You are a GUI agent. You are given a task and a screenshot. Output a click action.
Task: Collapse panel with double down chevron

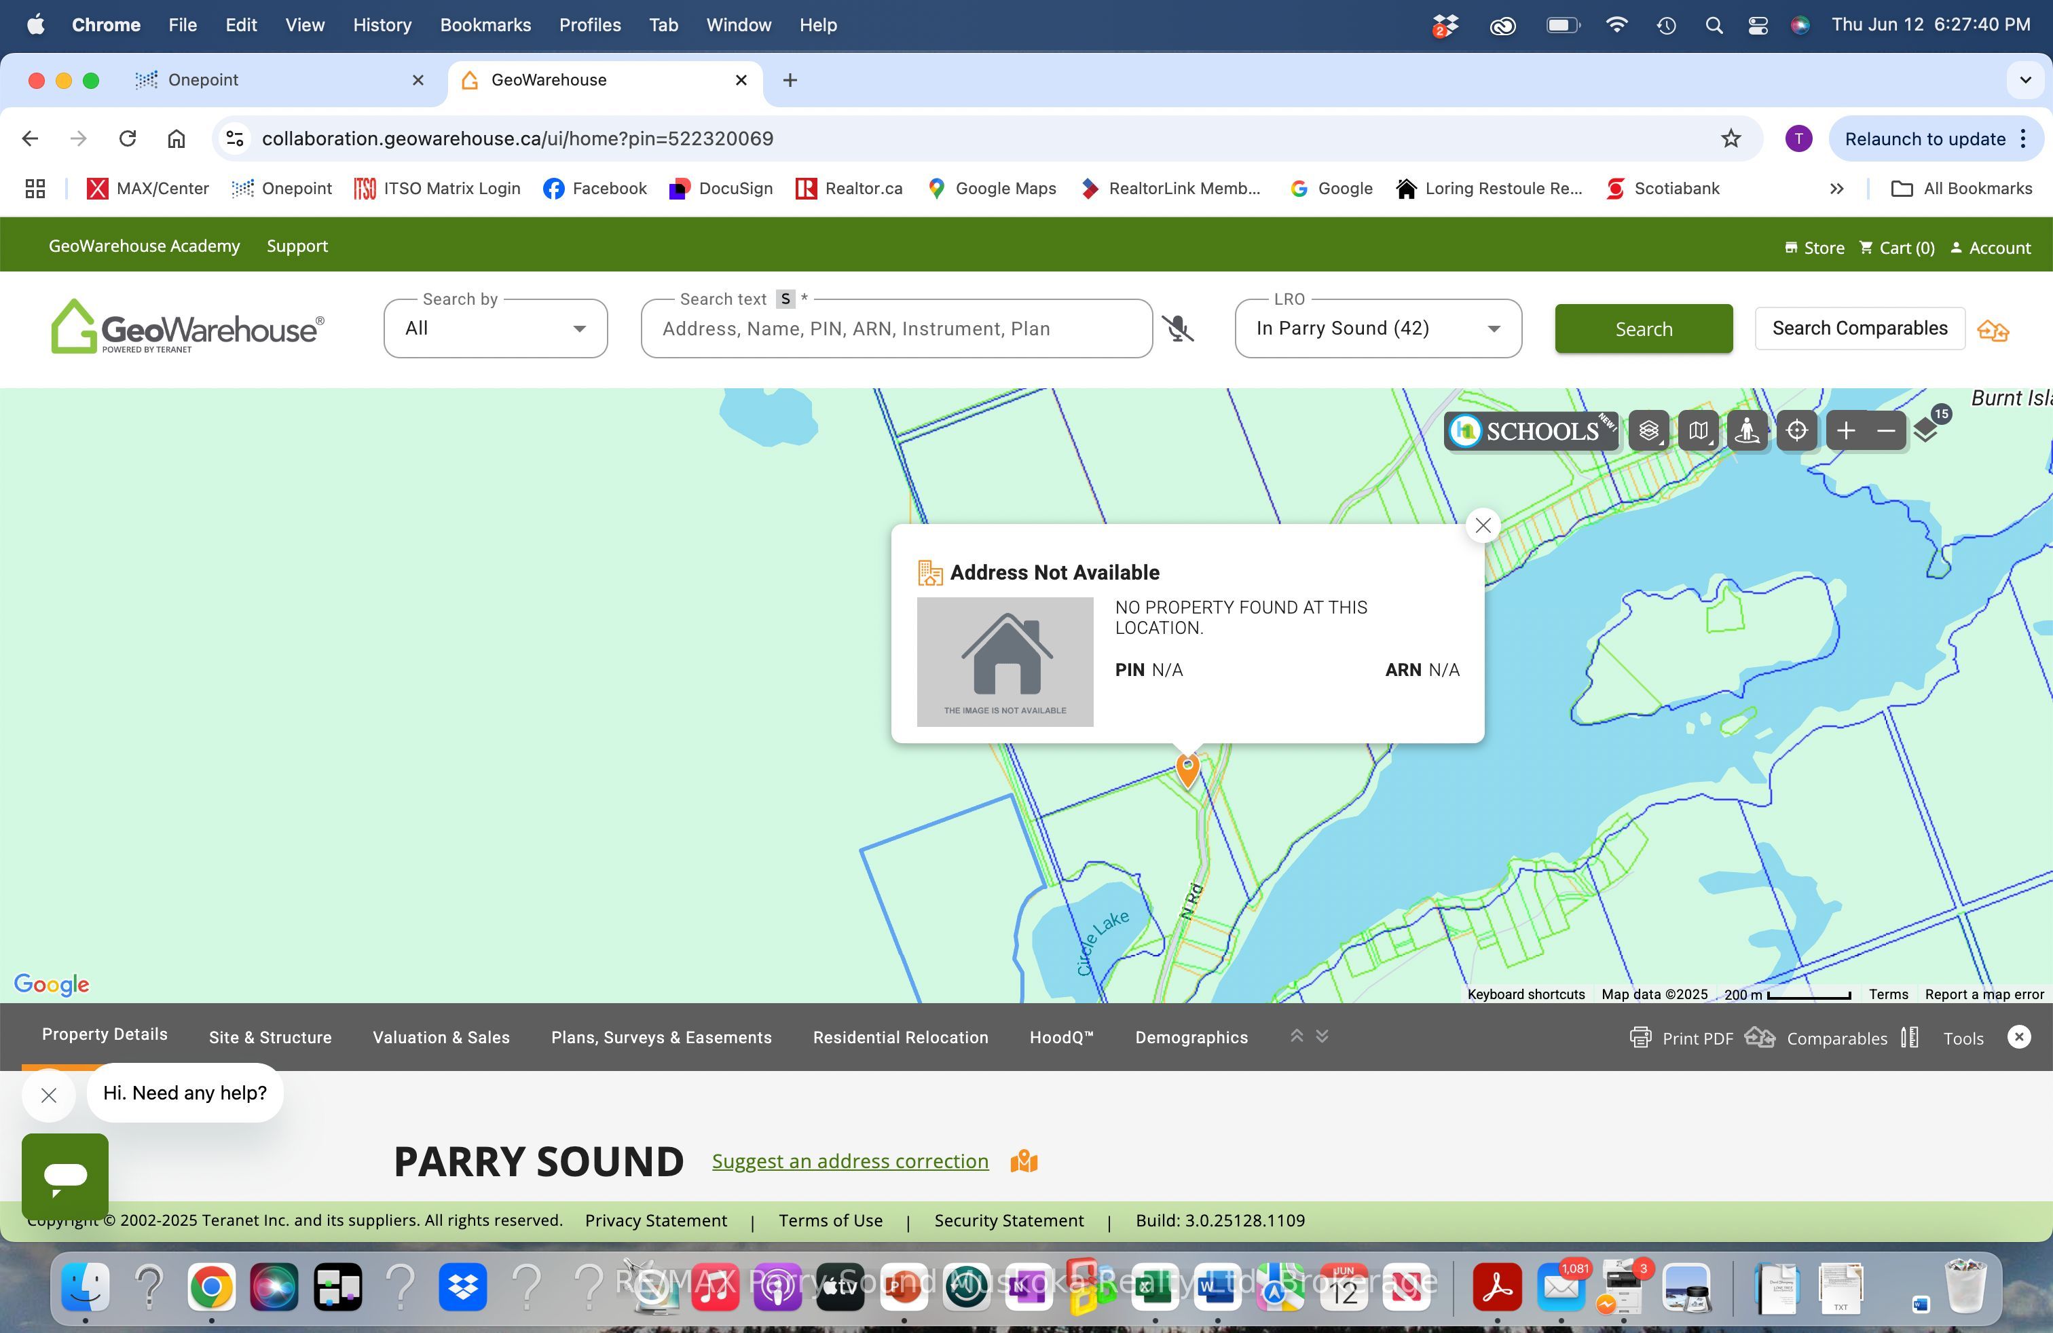[1323, 1036]
